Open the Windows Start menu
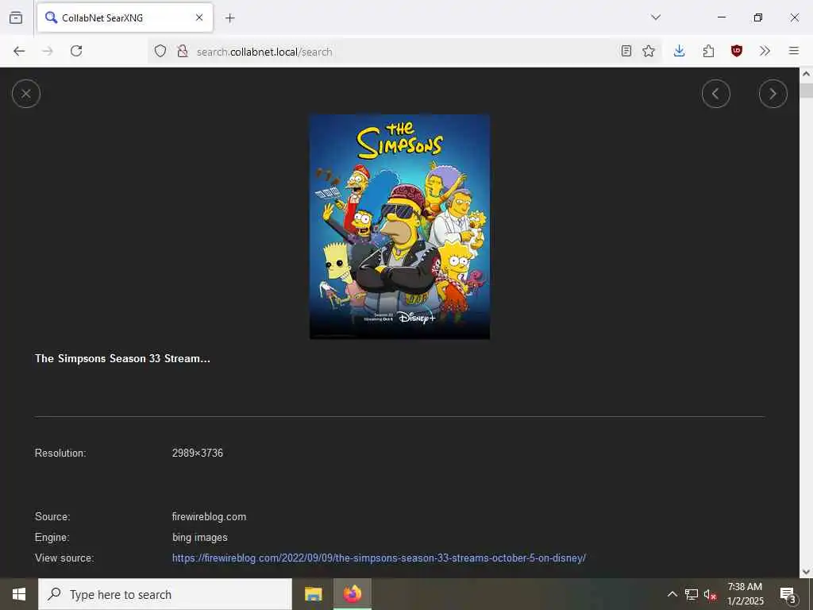Viewport: 813px width, 610px height. tap(19, 594)
